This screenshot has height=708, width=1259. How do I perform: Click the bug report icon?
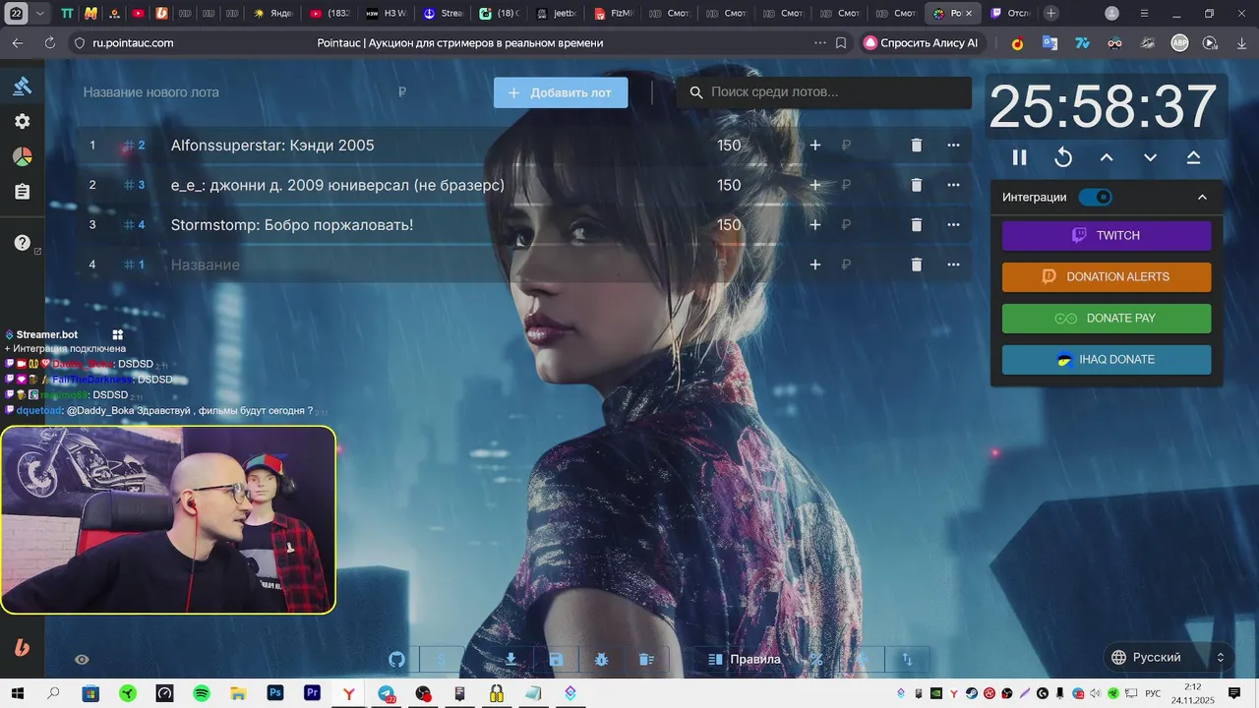coord(601,659)
